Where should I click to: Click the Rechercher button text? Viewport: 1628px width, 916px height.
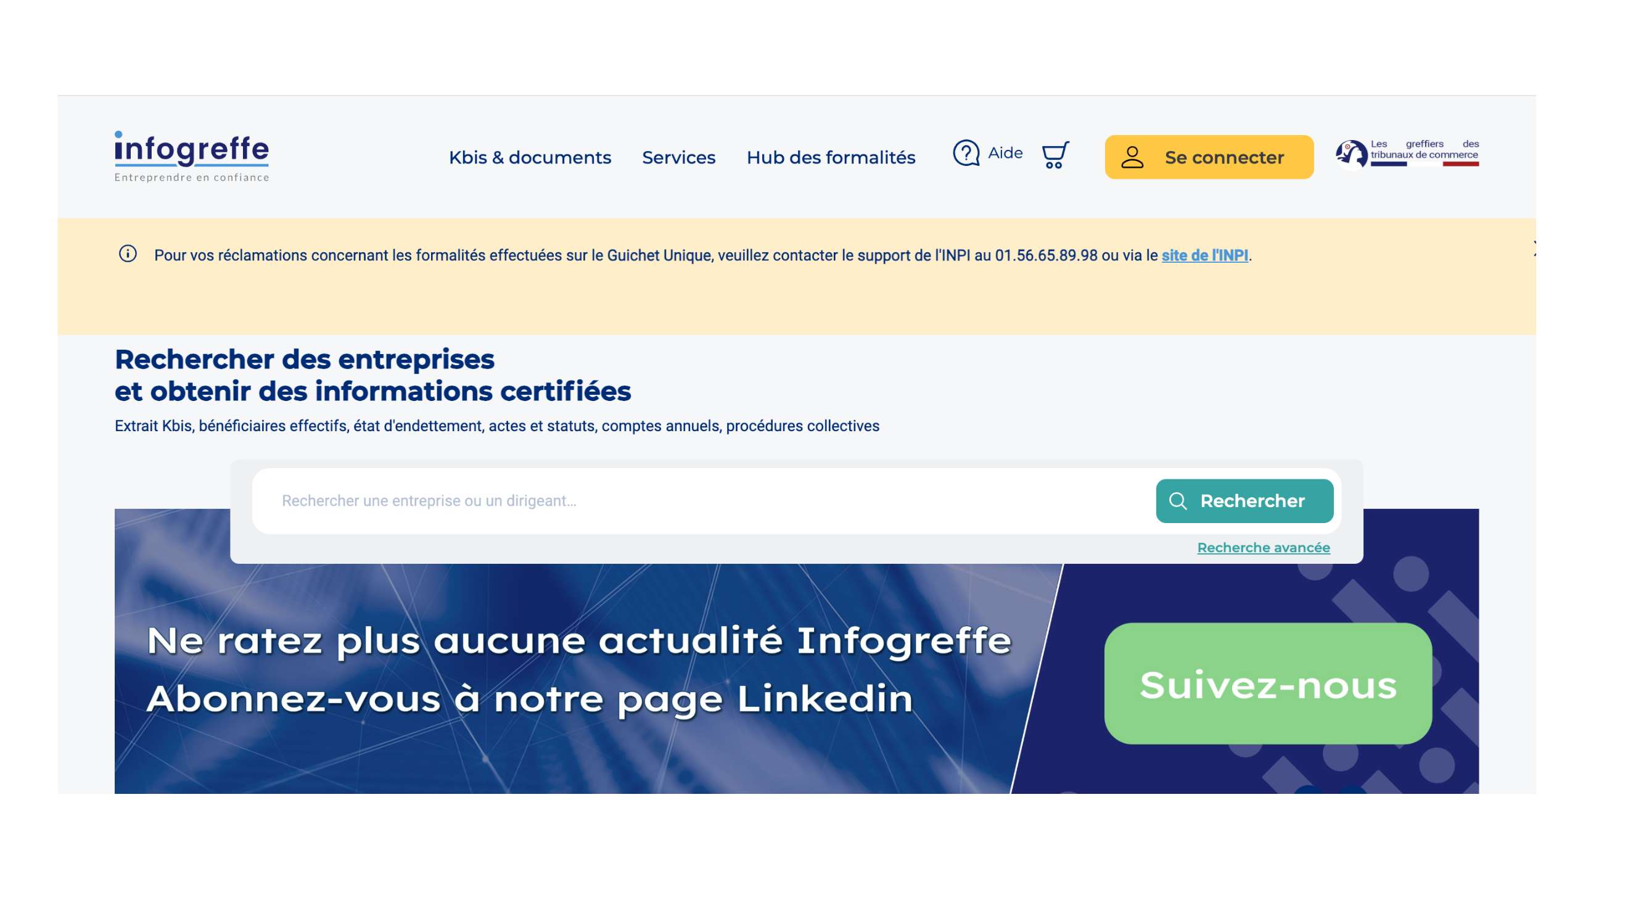click(x=1252, y=501)
